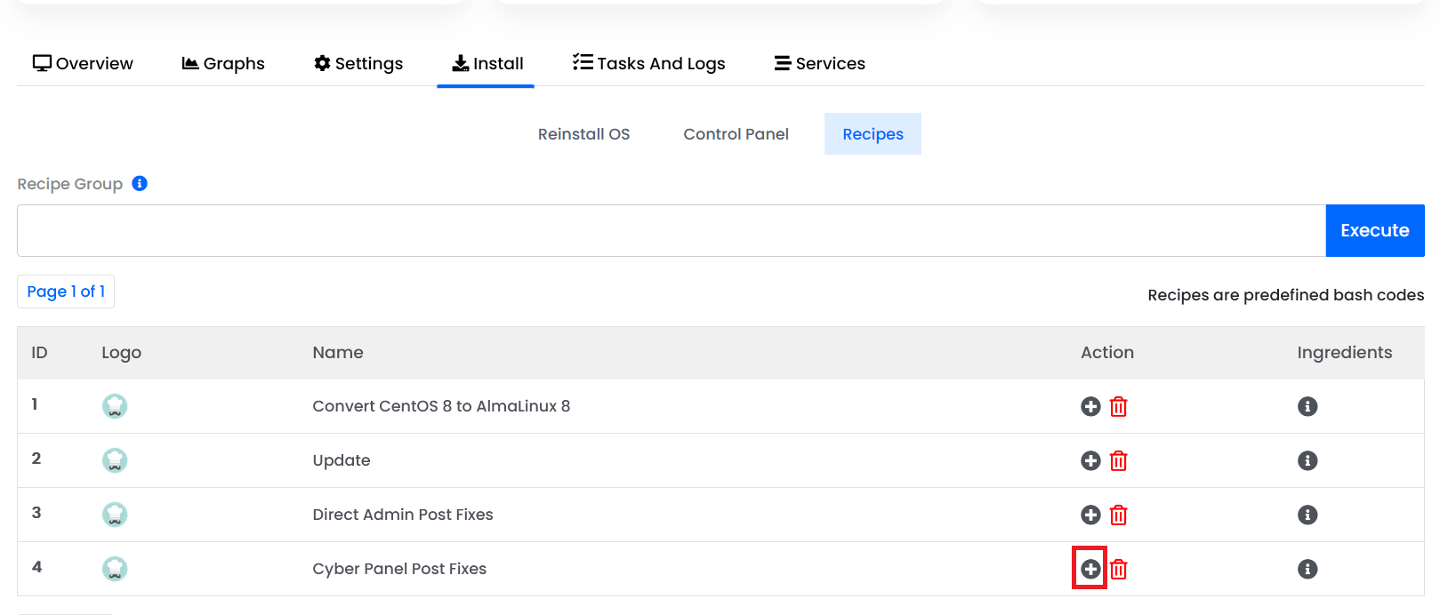The image size is (1440, 615).
Task: Show ingredients info for Update recipe
Action: click(1307, 460)
